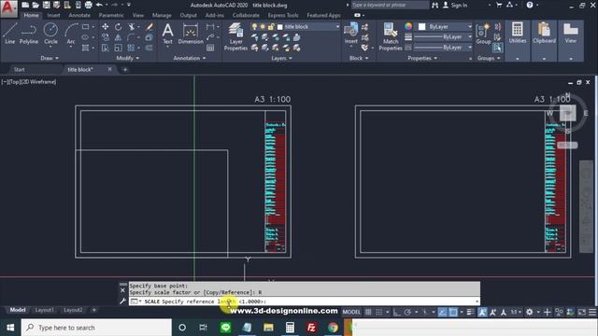Open the Manage ribbon tab
The image size is (598, 336).
tap(162, 15)
